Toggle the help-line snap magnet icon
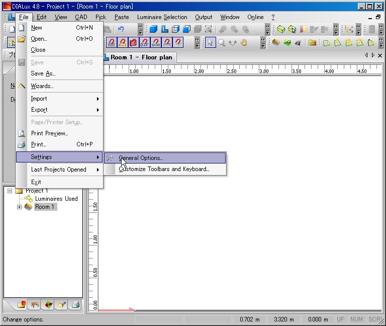Image resolution: width=386 pixels, height=326 pixels. 156,42
